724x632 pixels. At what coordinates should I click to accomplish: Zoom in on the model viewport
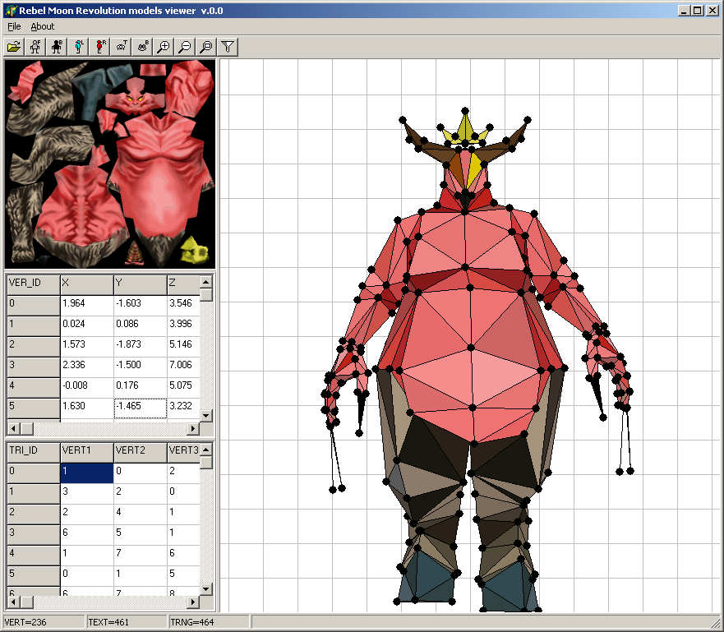(x=163, y=47)
